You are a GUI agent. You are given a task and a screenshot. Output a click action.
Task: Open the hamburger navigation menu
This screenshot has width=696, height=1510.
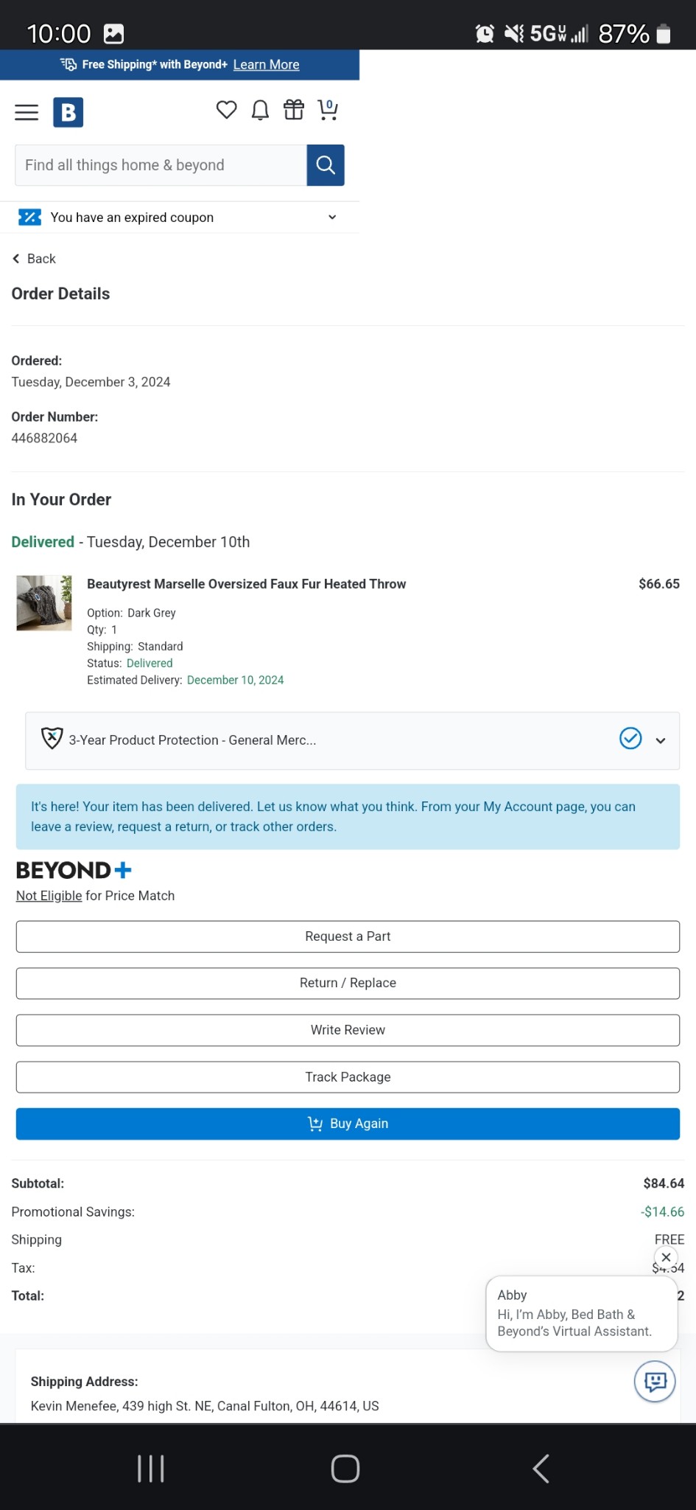click(27, 112)
